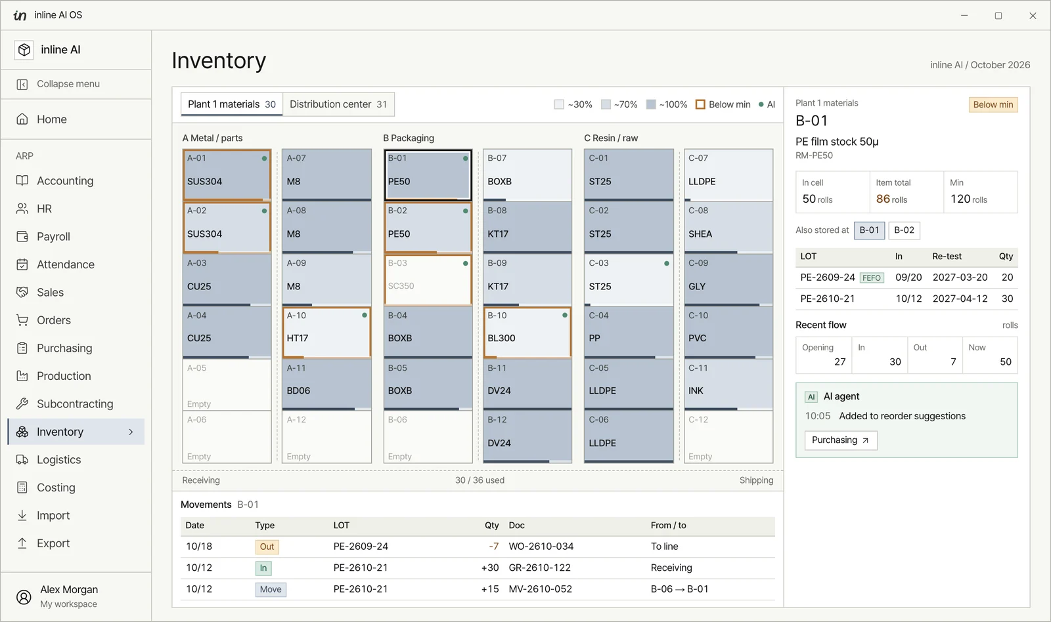
Task: Click the Export upload arrow icon
Action: point(22,543)
